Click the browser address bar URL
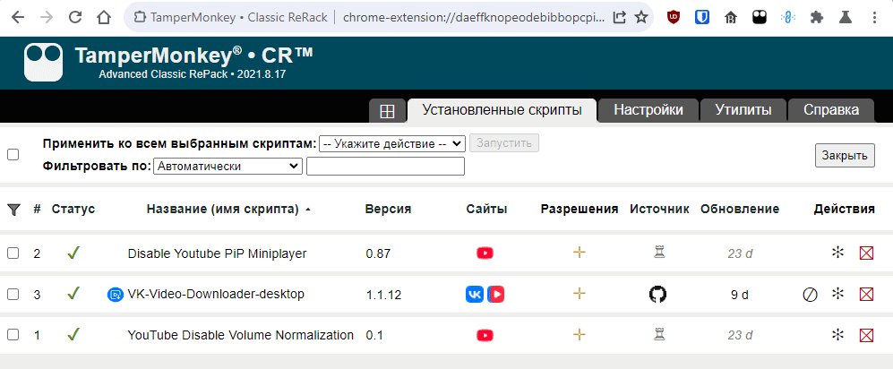This screenshot has height=369, width=893. point(474,18)
